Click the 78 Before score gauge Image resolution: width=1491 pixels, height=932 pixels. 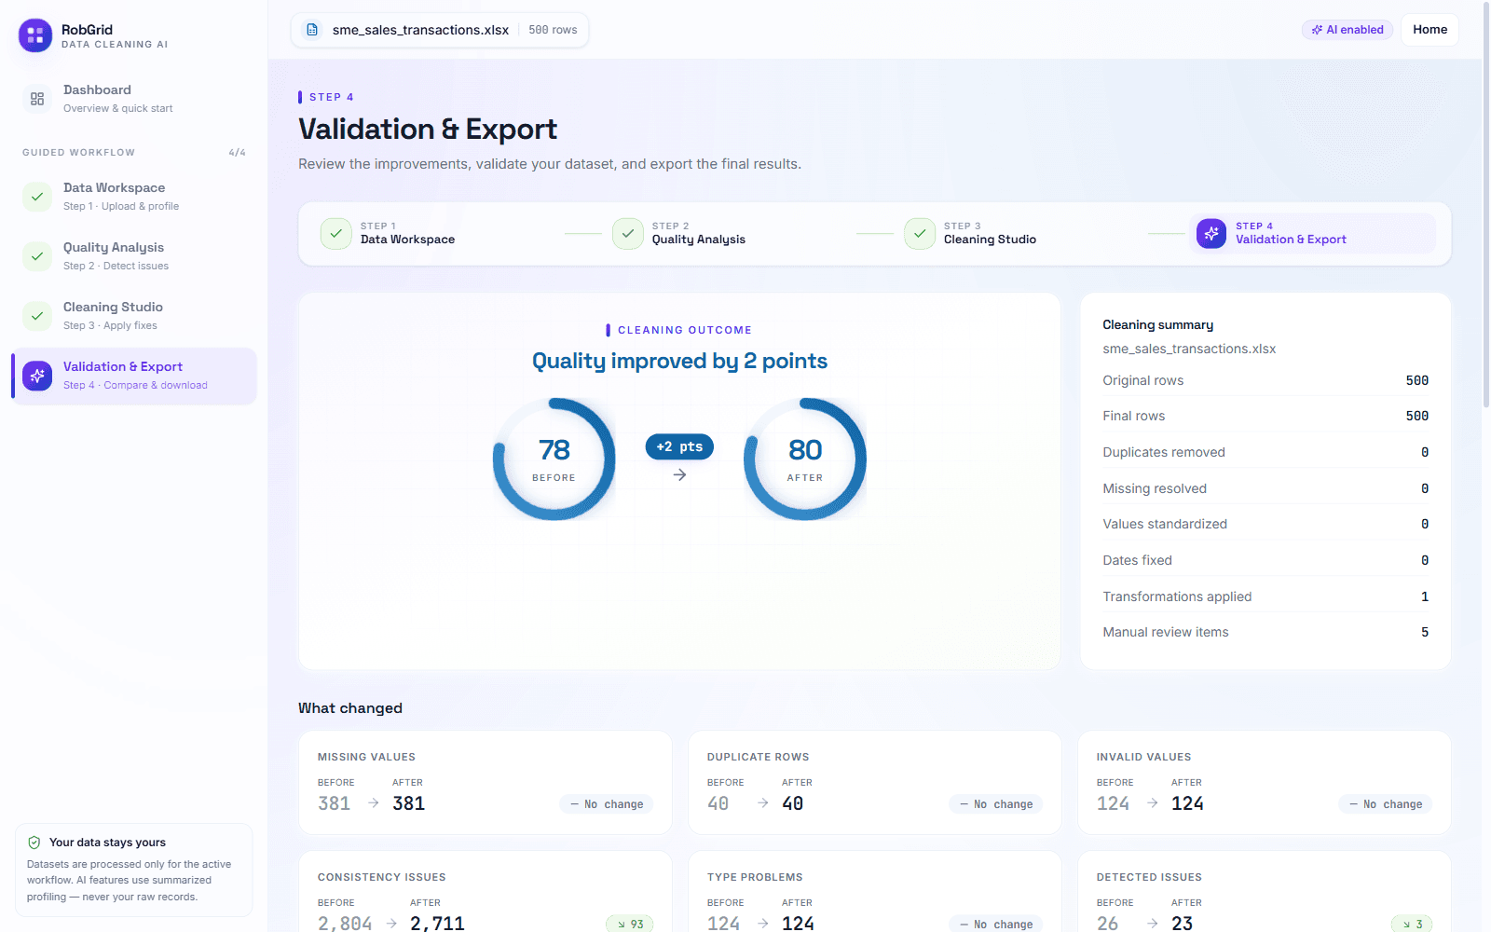point(554,459)
